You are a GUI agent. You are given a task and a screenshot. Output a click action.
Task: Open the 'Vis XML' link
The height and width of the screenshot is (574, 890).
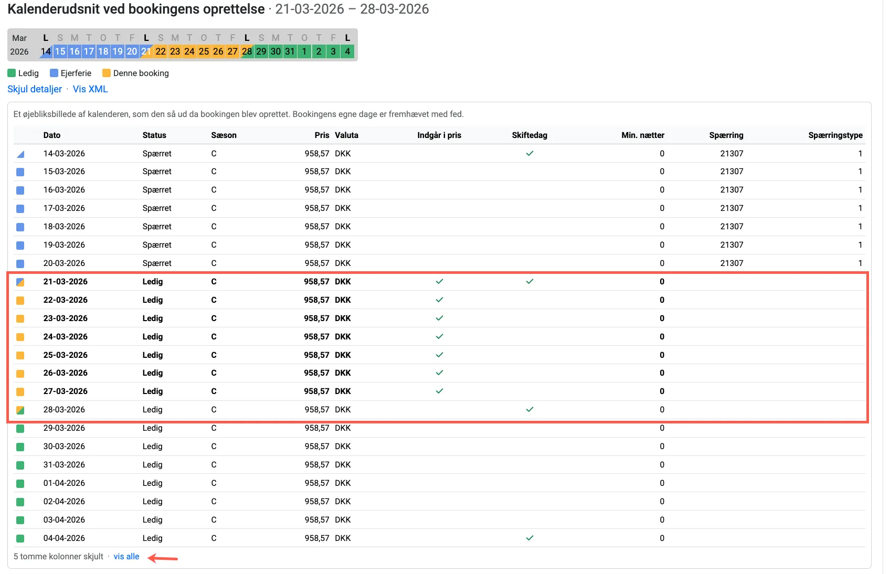tap(90, 89)
